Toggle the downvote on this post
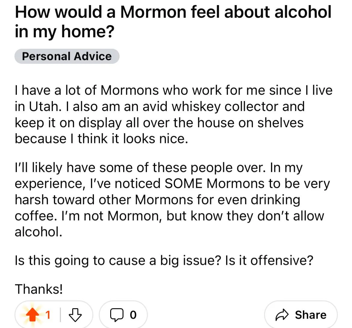This screenshot has width=352, height=328. pos(76,315)
